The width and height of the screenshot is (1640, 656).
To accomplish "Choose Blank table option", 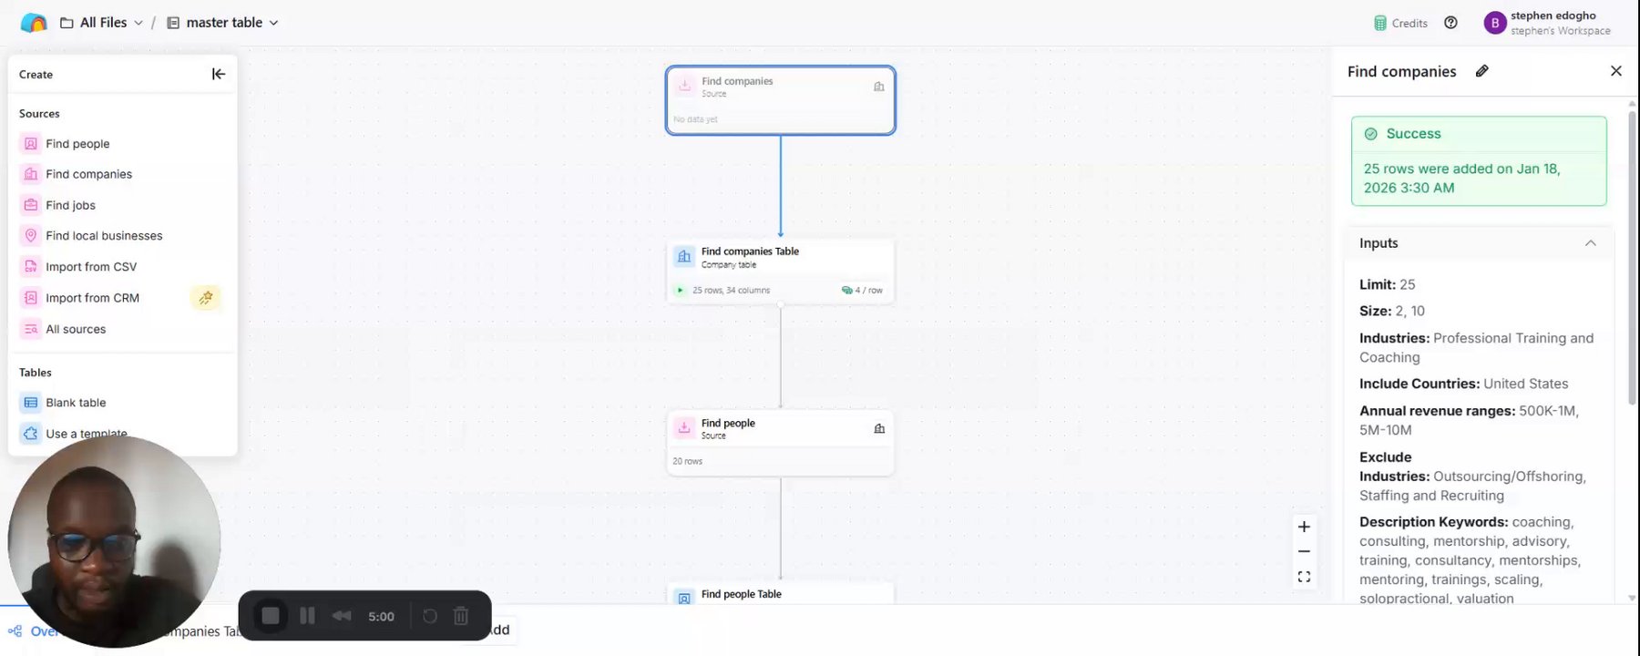I will [76, 403].
